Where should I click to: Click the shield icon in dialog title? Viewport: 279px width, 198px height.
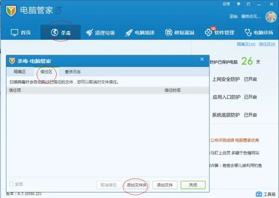pos(12,61)
